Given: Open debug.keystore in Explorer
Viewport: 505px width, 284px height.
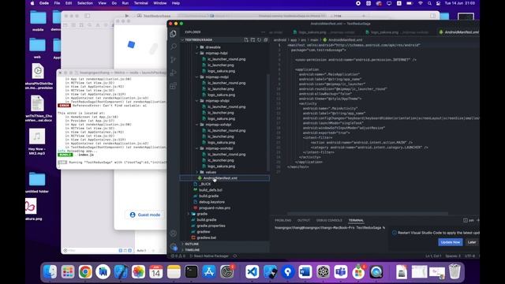Looking at the screenshot, I should pos(211,202).
